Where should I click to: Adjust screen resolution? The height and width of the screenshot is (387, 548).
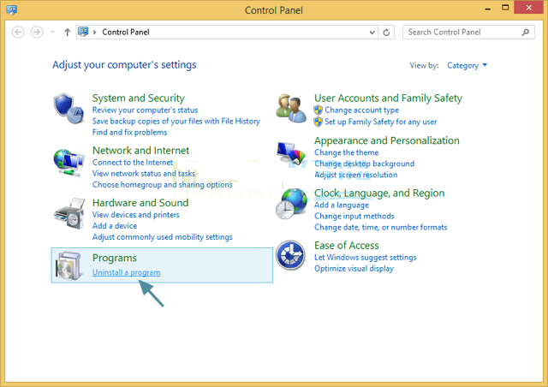pyautogui.click(x=356, y=175)
